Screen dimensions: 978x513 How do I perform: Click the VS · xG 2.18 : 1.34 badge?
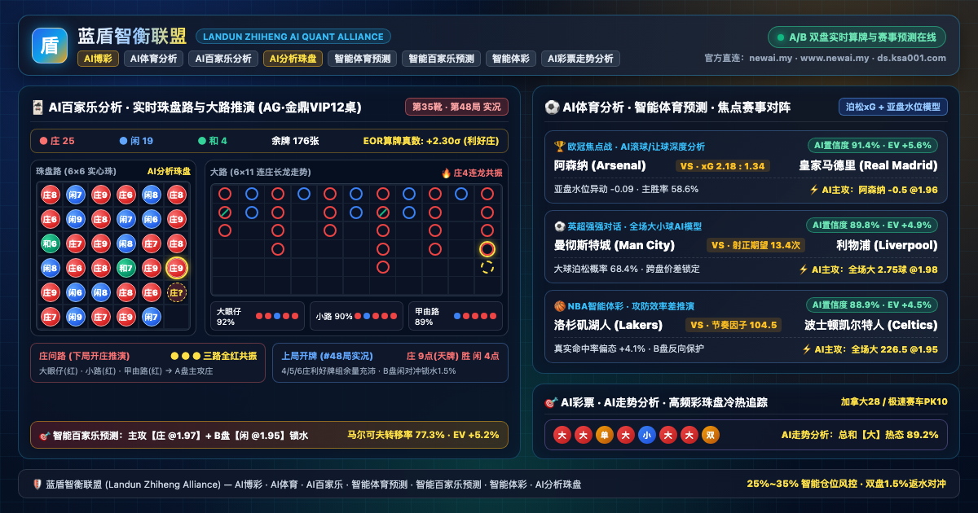pyautogui.click(x=723, y=165)
